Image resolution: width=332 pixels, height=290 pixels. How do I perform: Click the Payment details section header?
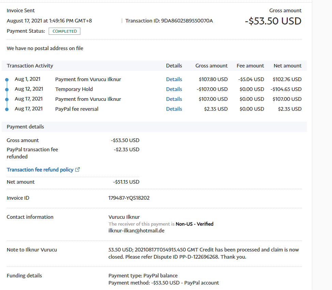[25, 127]
